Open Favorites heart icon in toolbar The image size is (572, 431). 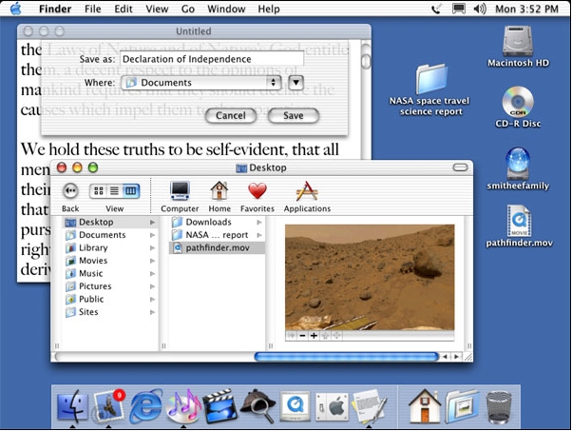[x=257, y=197]
